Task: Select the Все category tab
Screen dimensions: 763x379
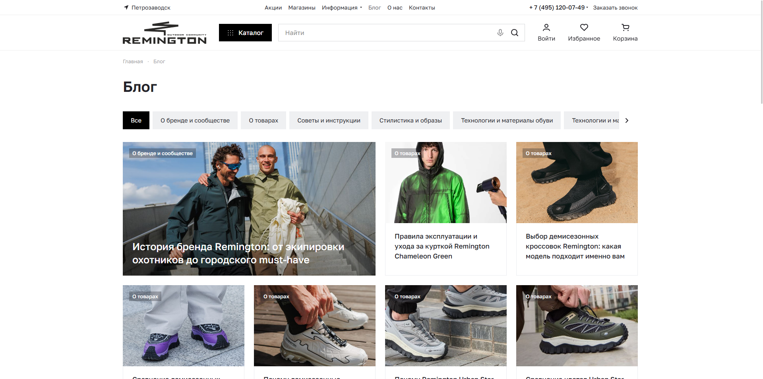Action: [136, 121]
